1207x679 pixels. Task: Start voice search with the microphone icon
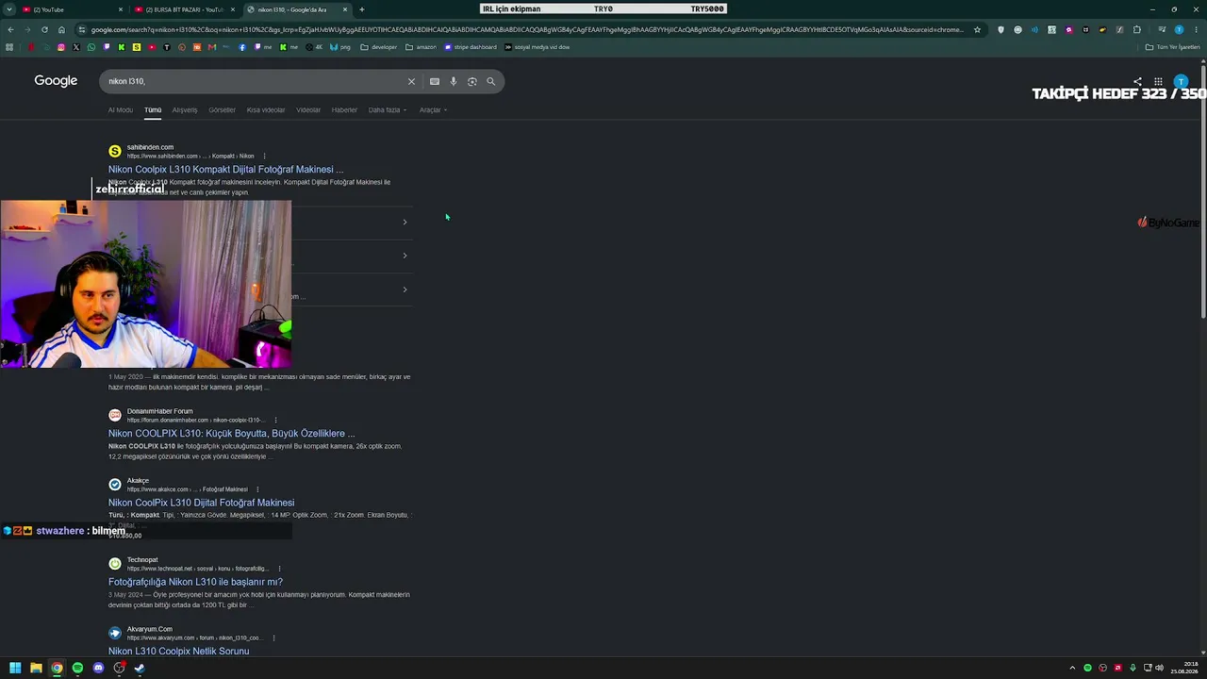click(x=454, y=81)
